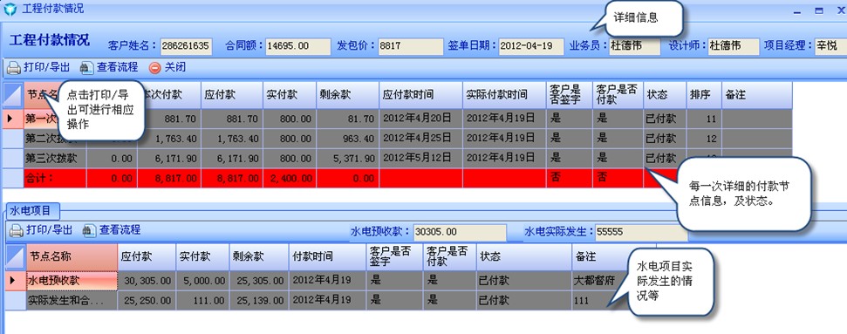Screen dimensions: 847x334
Task: Click the 项目经理 field 辛悦
Action: click(x=830, y=46)
